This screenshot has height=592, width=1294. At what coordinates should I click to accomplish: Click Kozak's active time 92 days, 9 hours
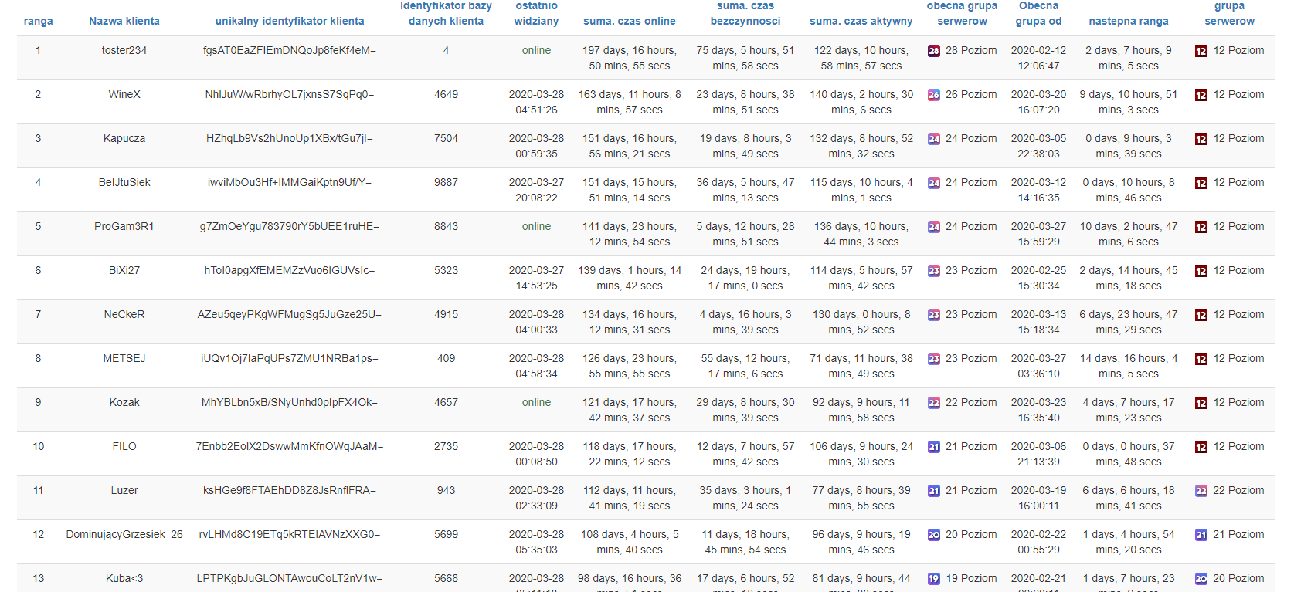tap(861, 410)
